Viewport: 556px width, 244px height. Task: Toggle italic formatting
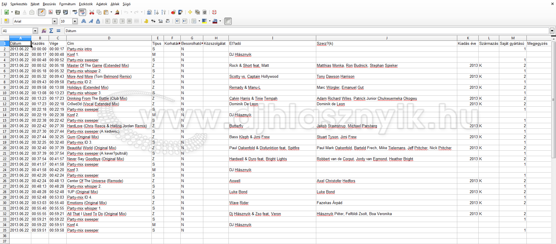tap(91, 21)
